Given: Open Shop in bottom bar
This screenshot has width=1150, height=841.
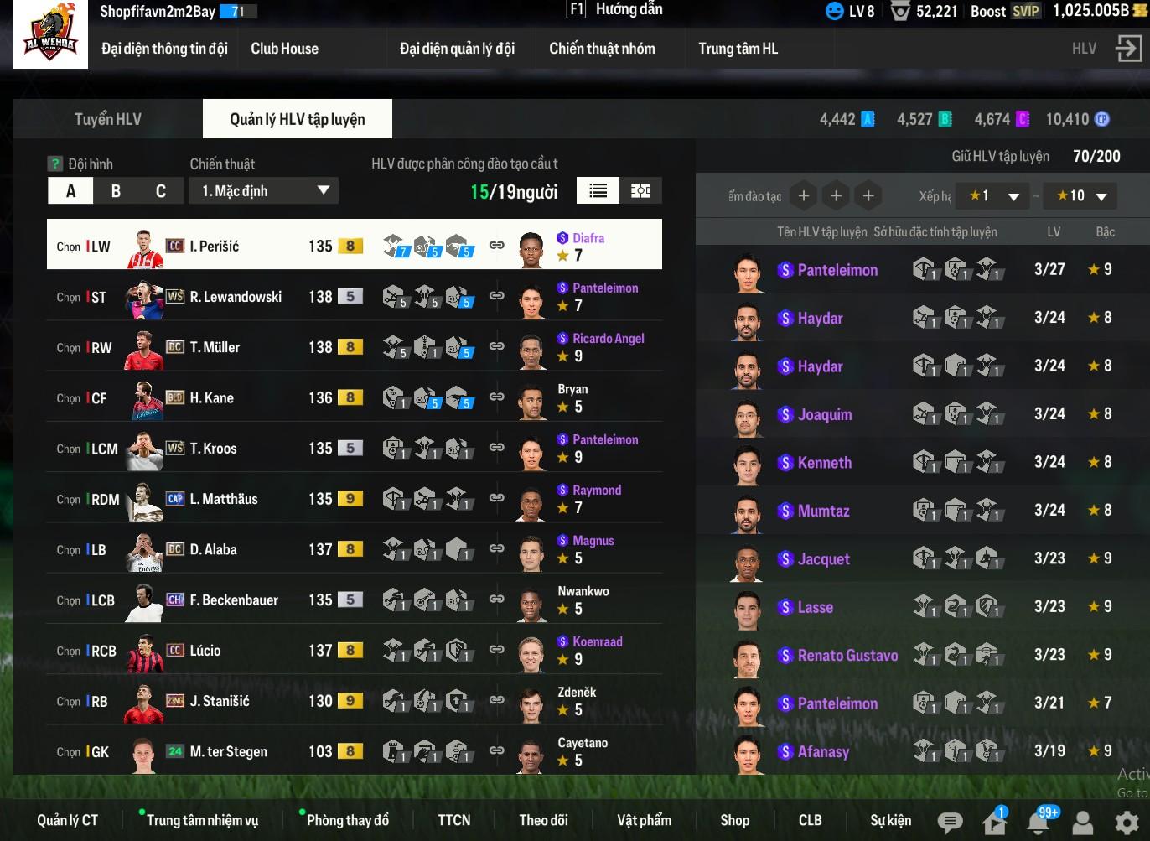Looking at the screenshot, I should (735, 820).
